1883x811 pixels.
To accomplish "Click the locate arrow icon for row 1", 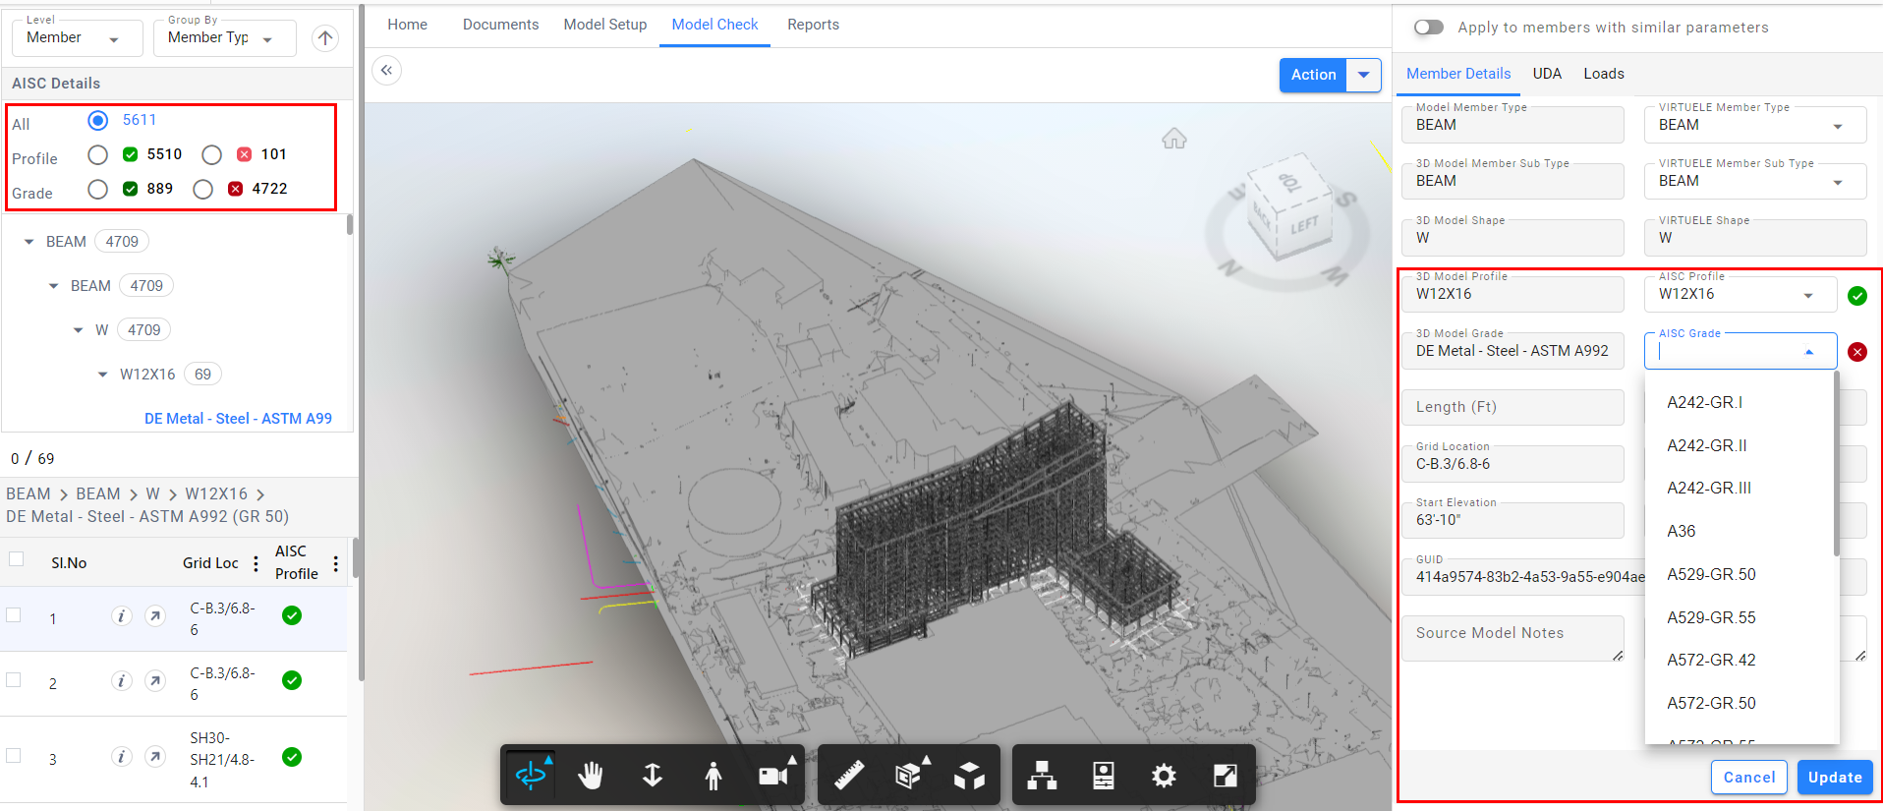I will tap(155, 616).
